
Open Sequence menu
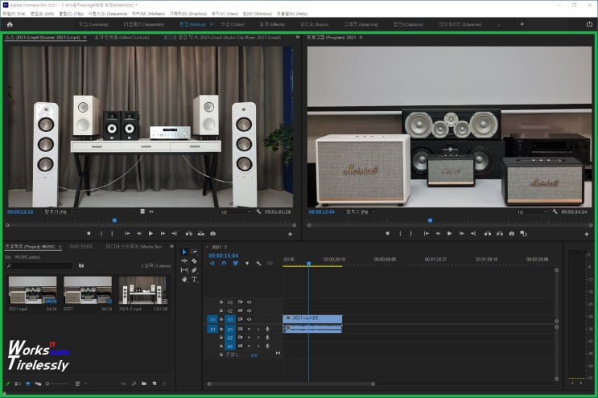point(108,14)
